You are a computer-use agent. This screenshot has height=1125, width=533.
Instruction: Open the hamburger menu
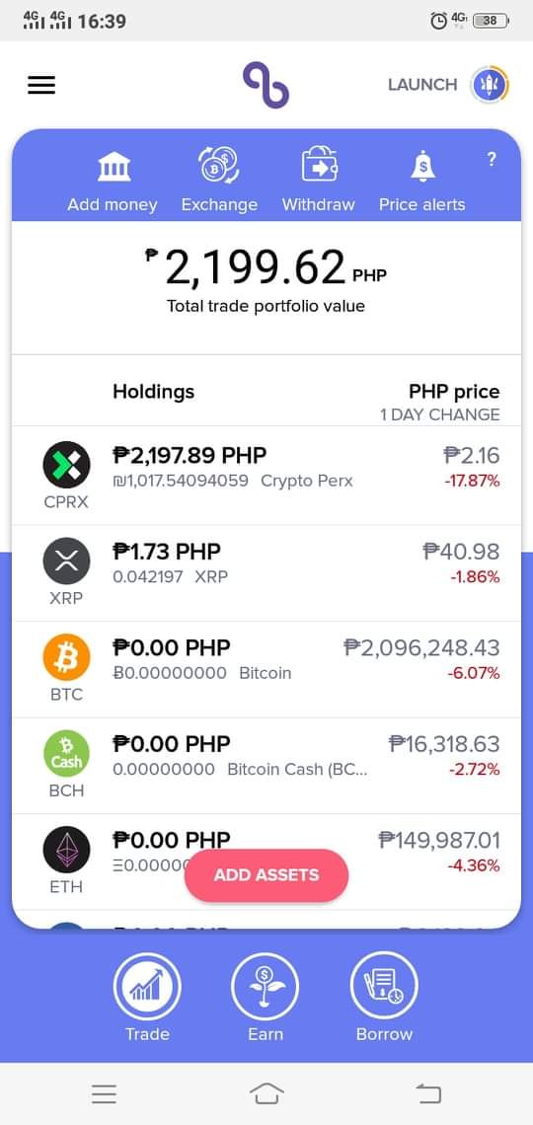40,85
